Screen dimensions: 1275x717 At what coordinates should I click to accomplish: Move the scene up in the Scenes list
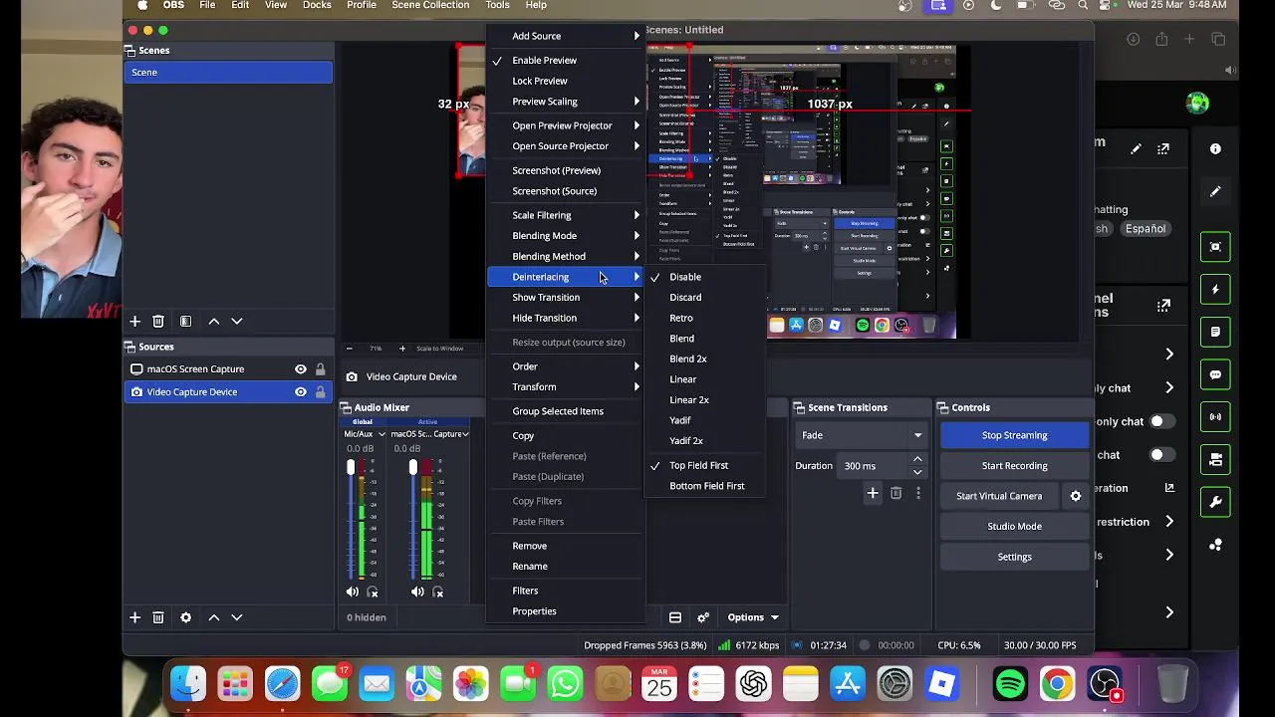213,322
